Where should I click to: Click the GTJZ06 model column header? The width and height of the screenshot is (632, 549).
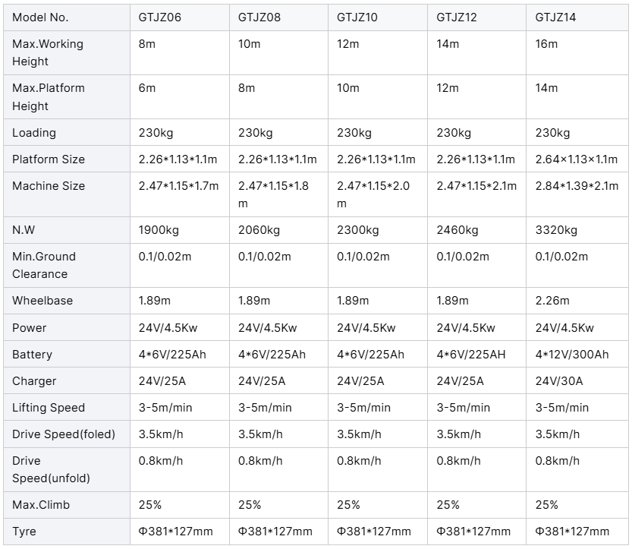tap(161, 17)
